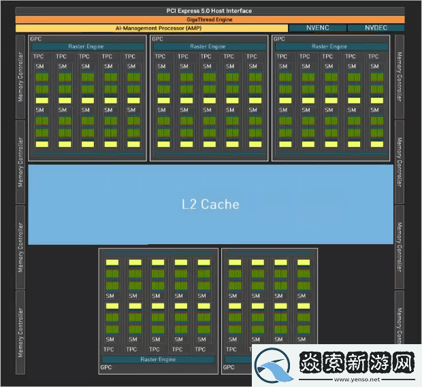Click the GPC label of top-middle block
Viewport: 422px width, 387px height.
coord(157,39)
